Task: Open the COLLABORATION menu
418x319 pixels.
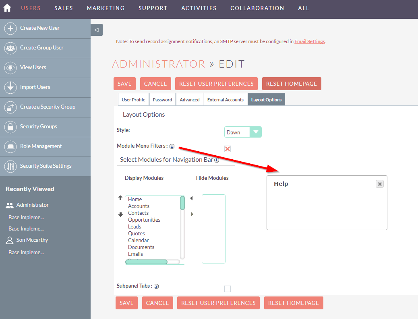Action: (x=257, y=8)
